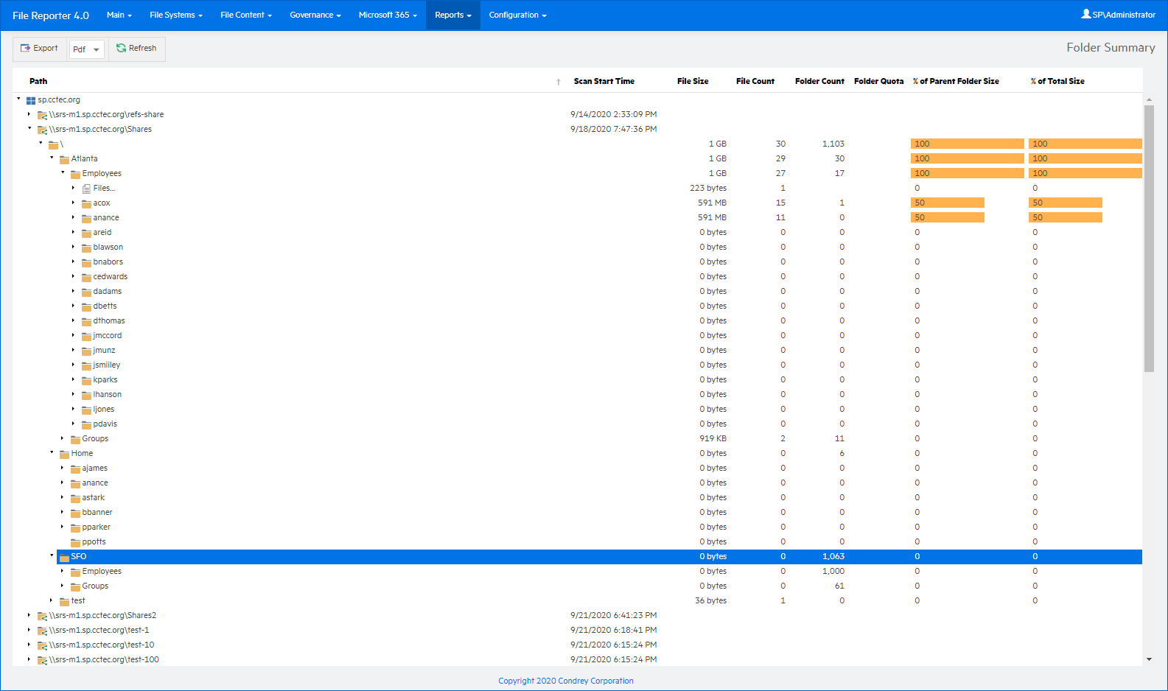Viewport: 1168px width, 691px height.
Task: Click the Refresh icon in toolbar
Action: (121, 49)
